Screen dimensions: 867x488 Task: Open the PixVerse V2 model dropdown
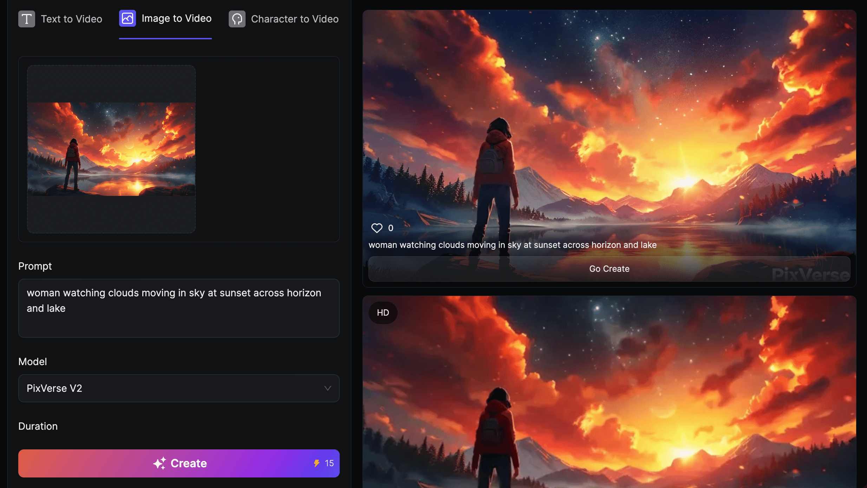click(x=178, y=388)
